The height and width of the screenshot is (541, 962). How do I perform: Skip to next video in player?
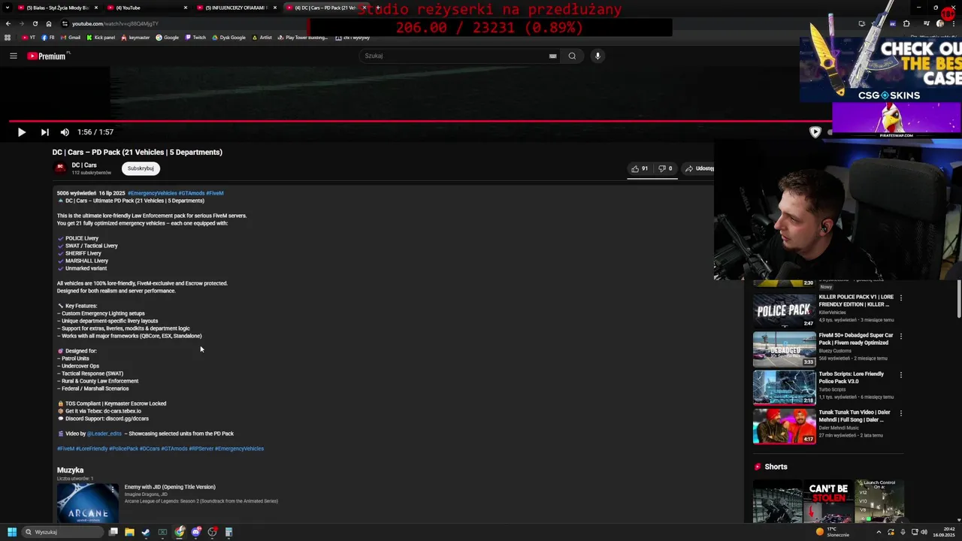coord(44,132)
